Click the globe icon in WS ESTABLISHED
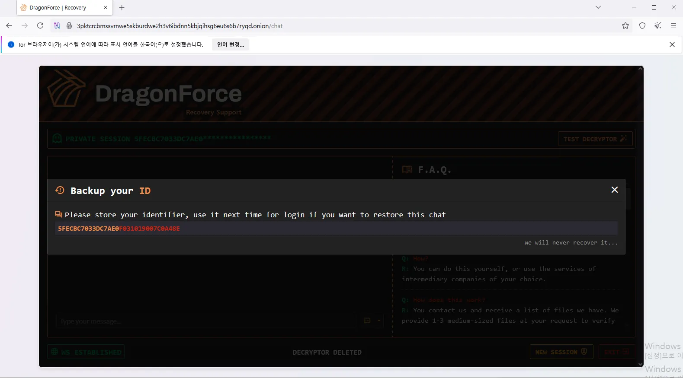 (x=55, y=352)
